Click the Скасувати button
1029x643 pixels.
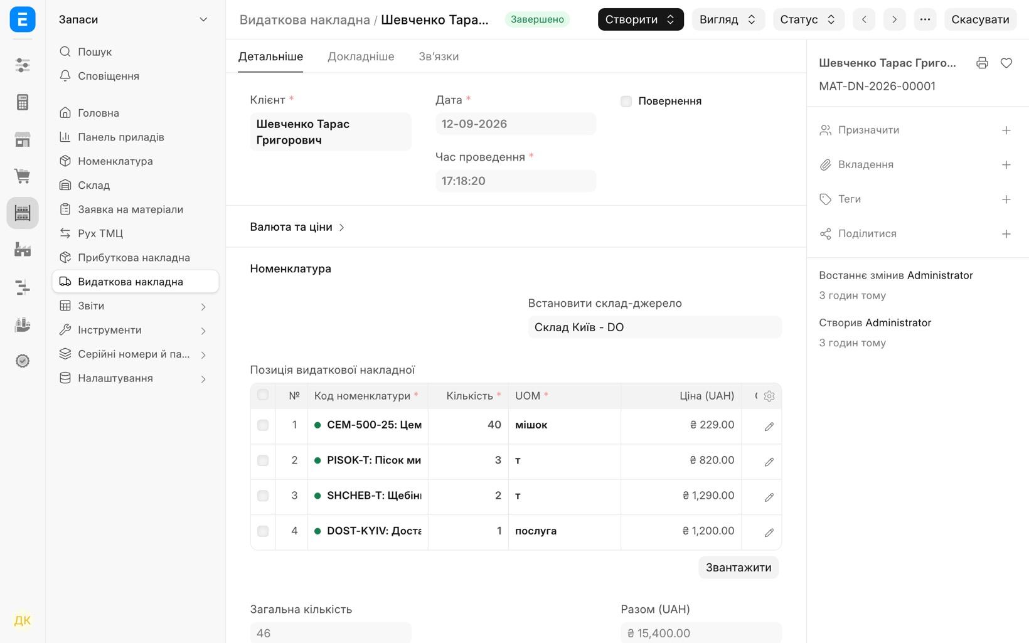point(980,19)
